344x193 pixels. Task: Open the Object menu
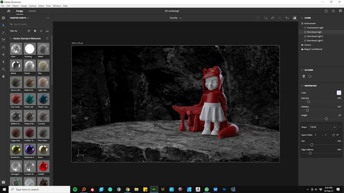16,6
